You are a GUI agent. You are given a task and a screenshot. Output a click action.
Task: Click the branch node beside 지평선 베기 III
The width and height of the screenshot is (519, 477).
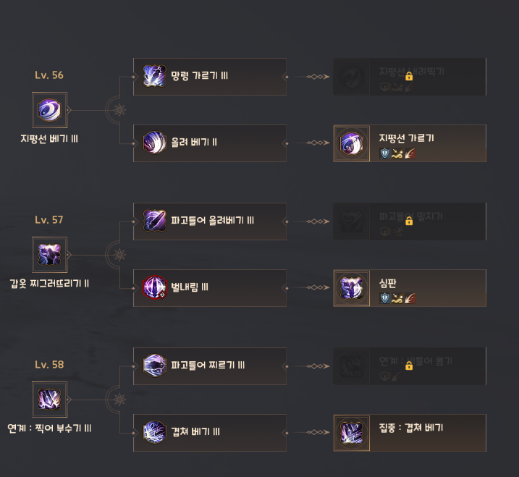coord(119,110)
